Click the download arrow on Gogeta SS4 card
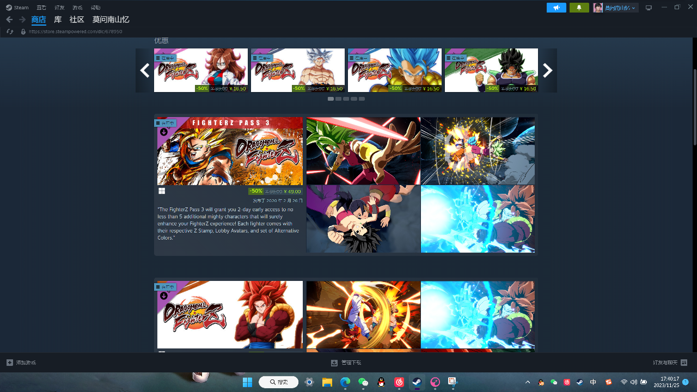The height and width of the screenshot is (392, 697). (x=163, y=296)
